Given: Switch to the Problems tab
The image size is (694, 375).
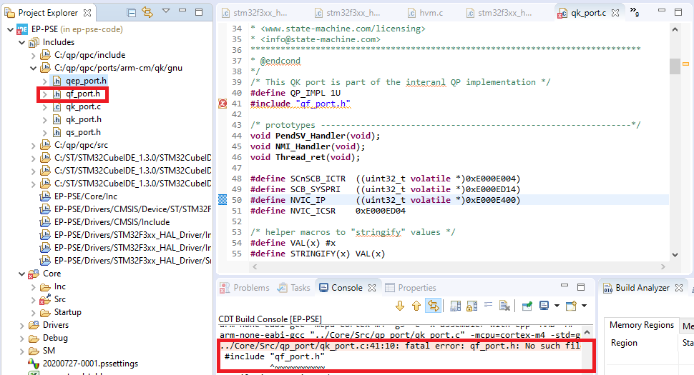Looking at the screenshot, I should pos(245,288).
